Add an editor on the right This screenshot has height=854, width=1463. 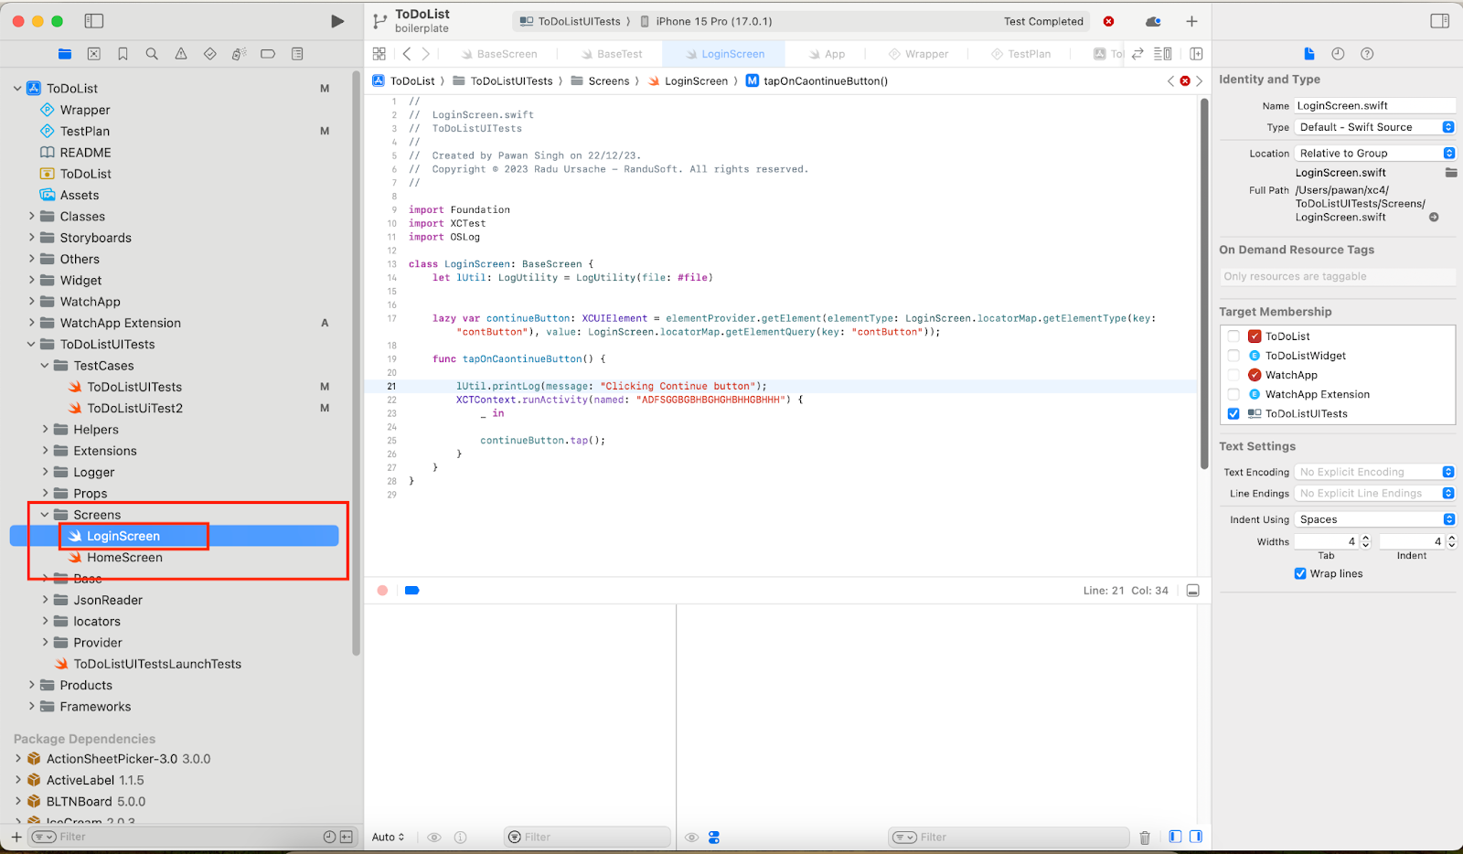coord(1196,54)
